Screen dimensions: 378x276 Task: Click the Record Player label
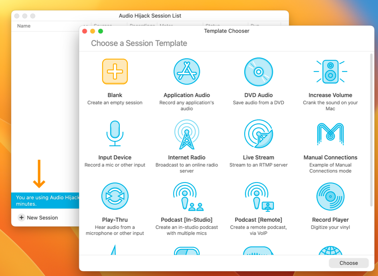click(x=330, y=220)
